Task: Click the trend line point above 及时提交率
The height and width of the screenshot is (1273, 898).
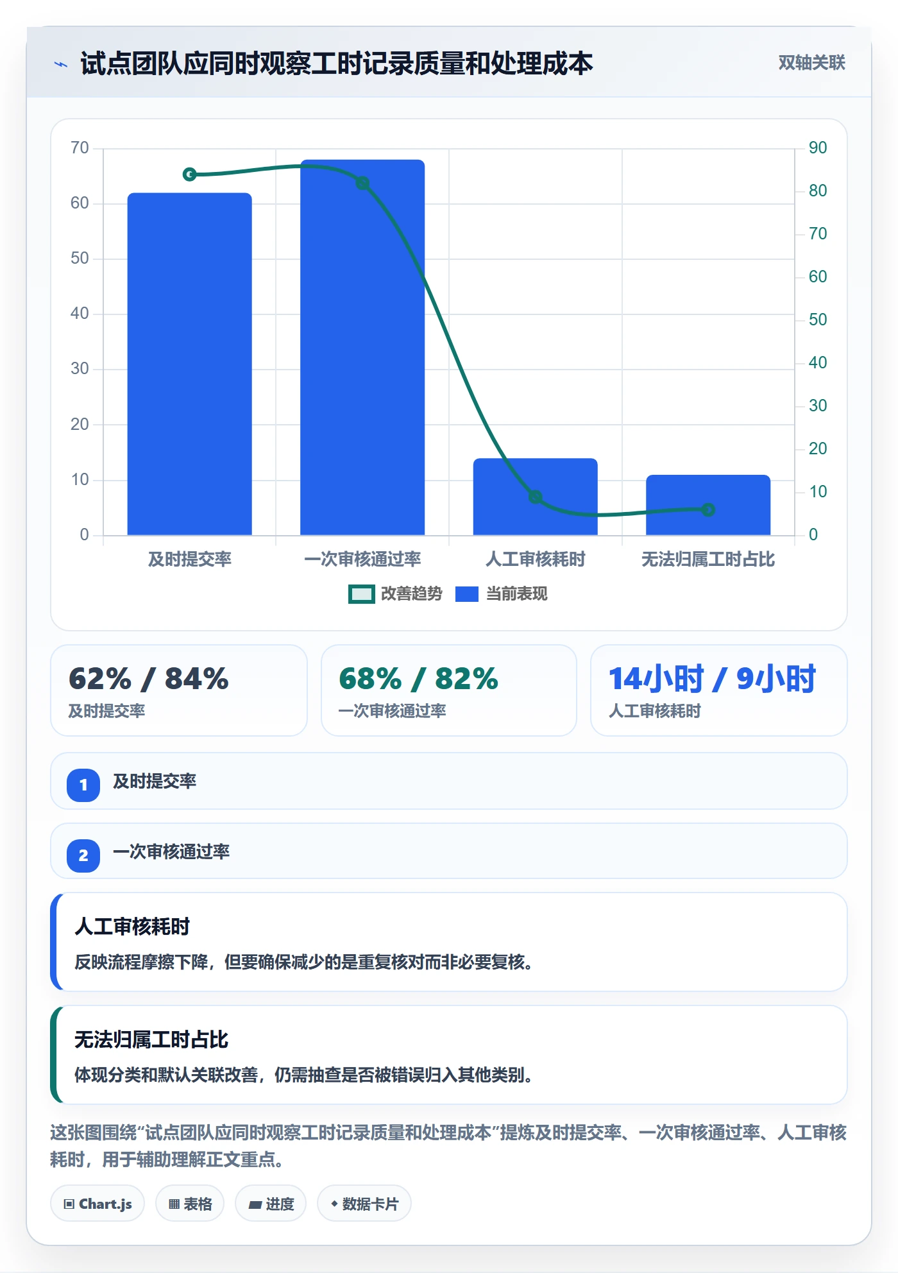Action: click(x=190, y=175)
